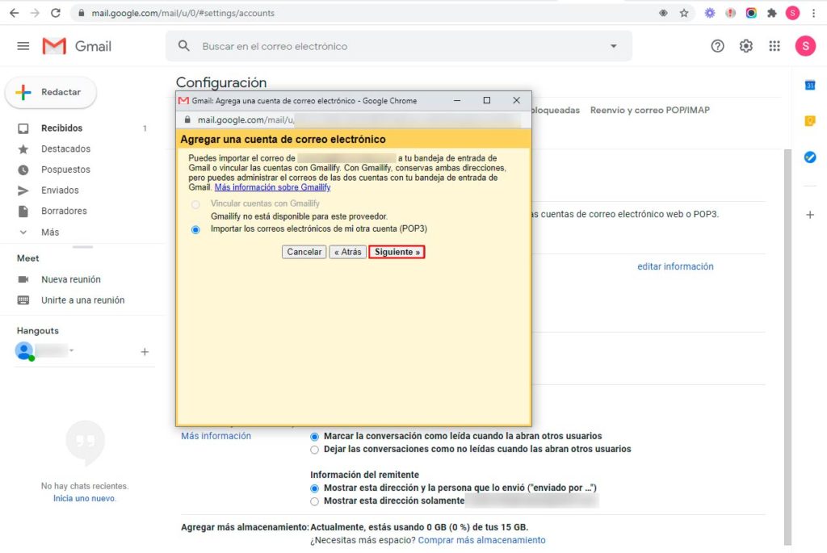The width and height of the screenshot is (827, 553).
Task: Select Marcar la conversación como leída option
Action: 314,437
